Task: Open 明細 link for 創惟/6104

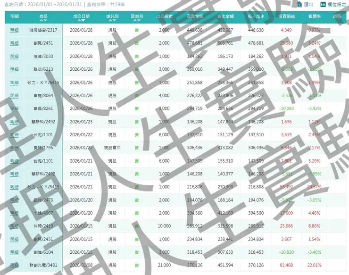Action: [x=14, y=252]
